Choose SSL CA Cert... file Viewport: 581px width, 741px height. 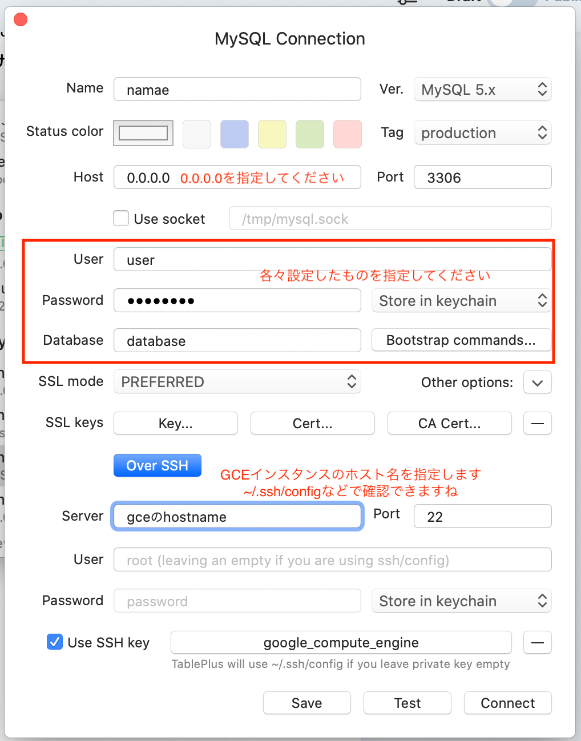(450, 423)
